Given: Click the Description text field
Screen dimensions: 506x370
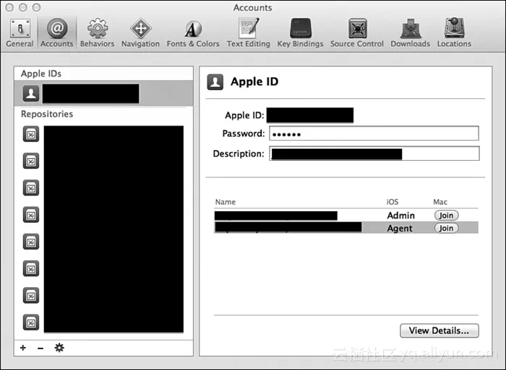Looking at the screenshot, I should coord(374,154).
